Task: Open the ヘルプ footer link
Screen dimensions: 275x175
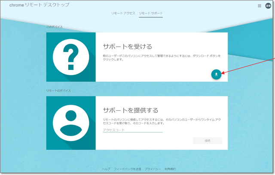Action: pos(106,169)
